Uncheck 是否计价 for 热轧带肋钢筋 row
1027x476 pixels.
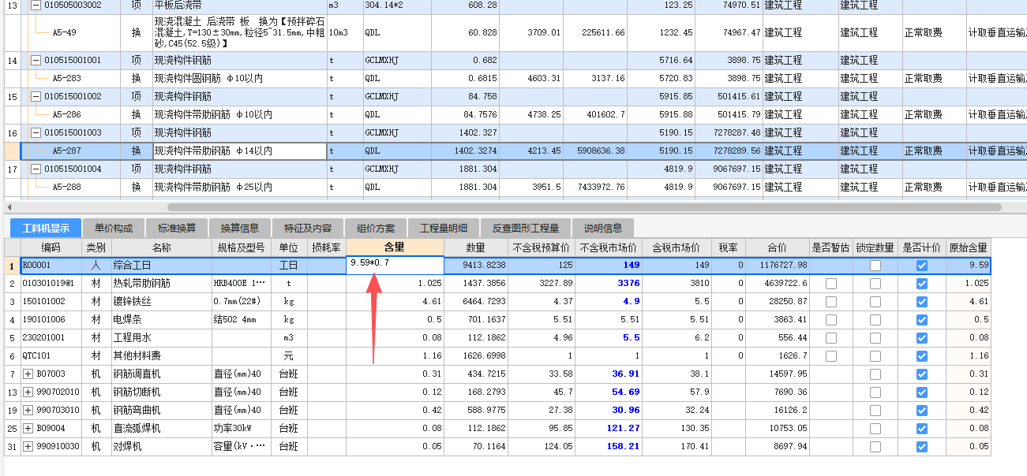(x=921, y=283)
